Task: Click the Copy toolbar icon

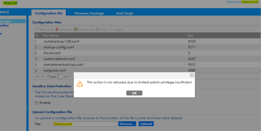Action: (98, 30)
